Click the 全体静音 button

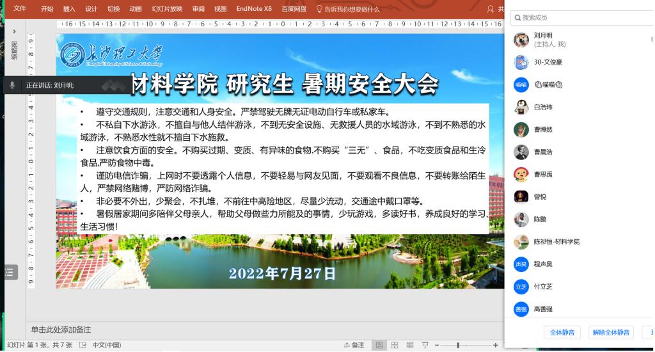[562, 332]
